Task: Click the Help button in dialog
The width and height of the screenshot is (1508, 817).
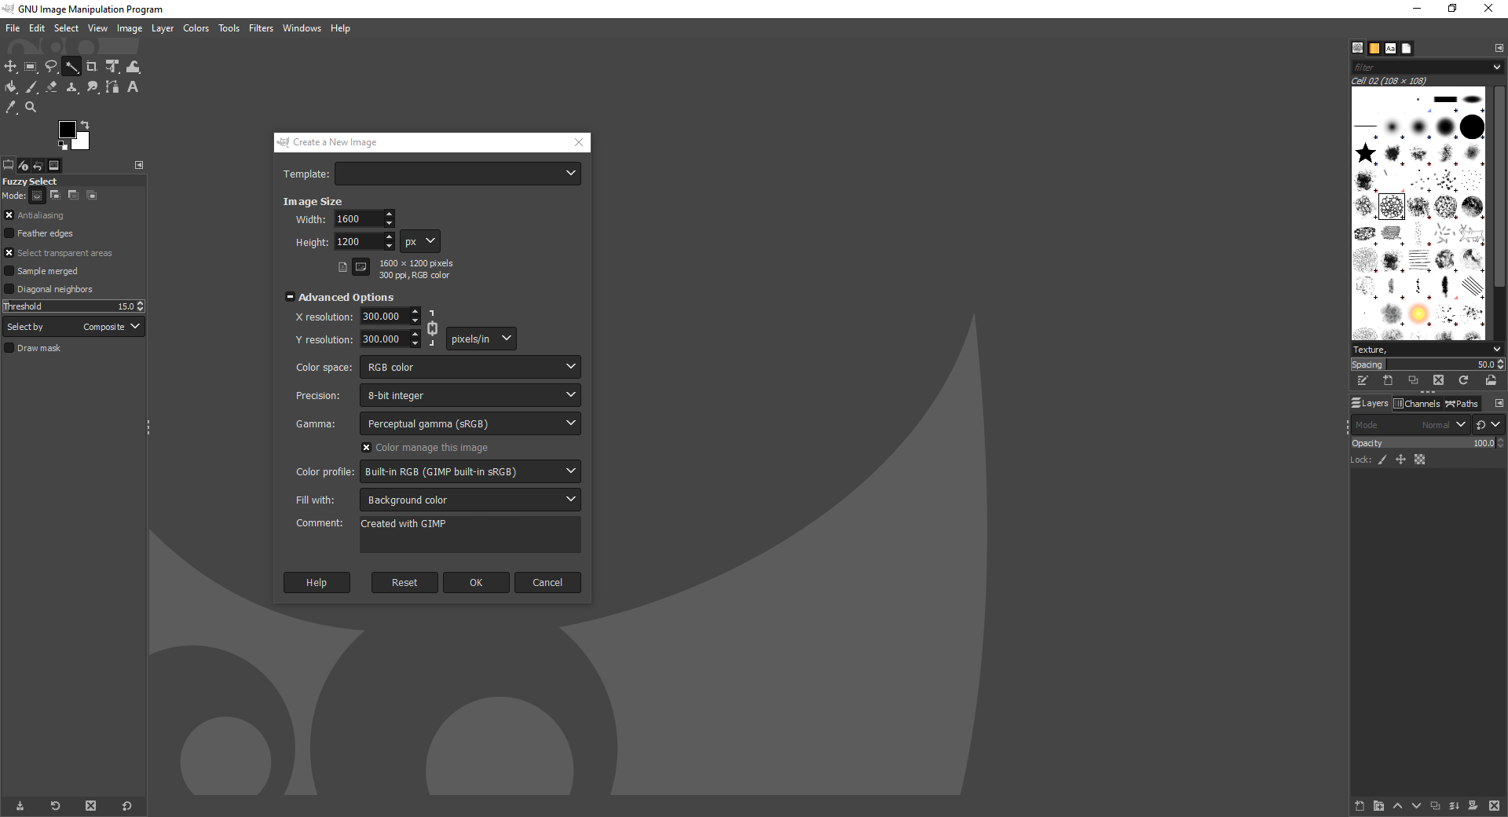Action: coord(317,582)
